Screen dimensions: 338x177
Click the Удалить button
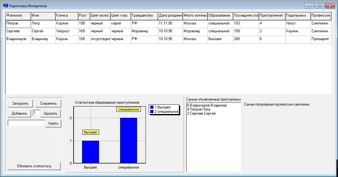click(50, 113)
